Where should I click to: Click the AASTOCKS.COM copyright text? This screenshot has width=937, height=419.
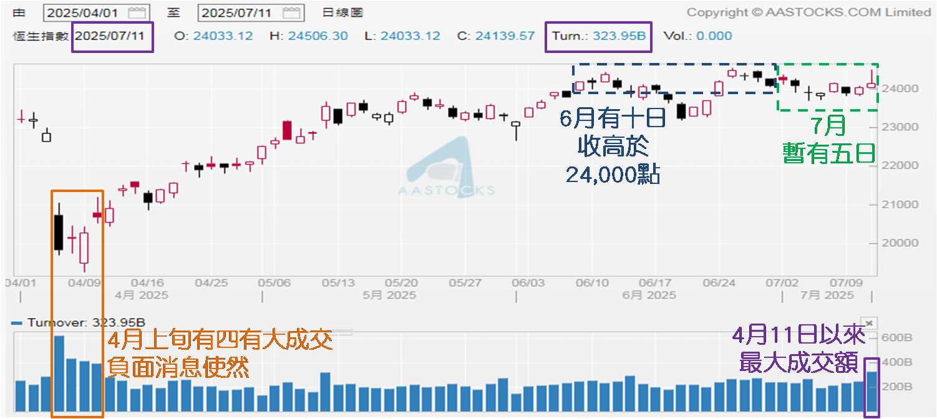point(808,12)
